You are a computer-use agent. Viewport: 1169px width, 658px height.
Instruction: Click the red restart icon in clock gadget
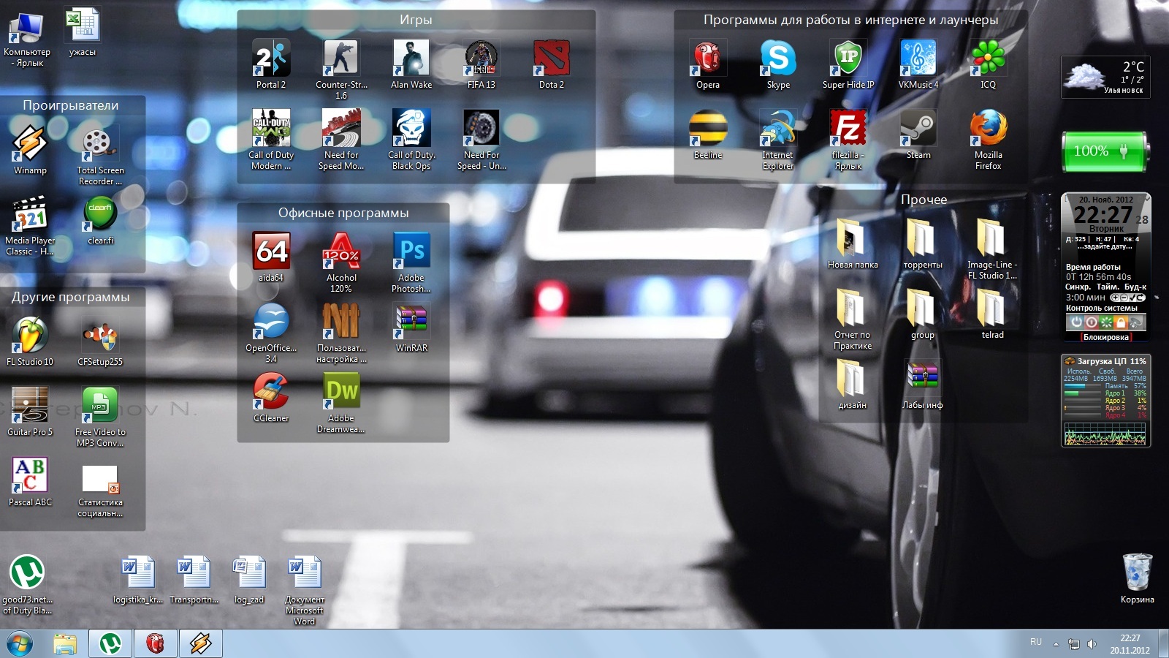click(x=1091, y=322)
